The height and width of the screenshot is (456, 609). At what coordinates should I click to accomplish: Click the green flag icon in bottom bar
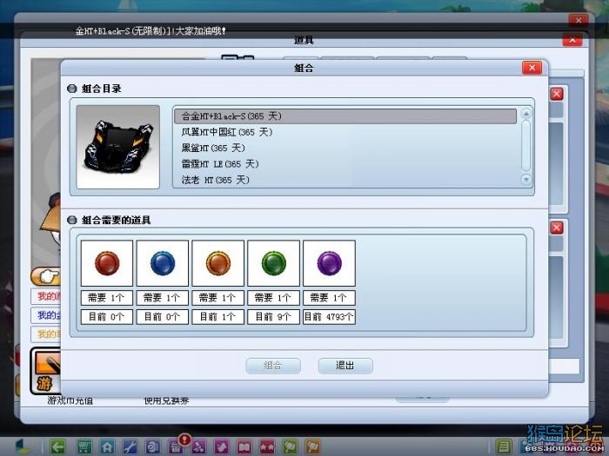pos(290,446)
